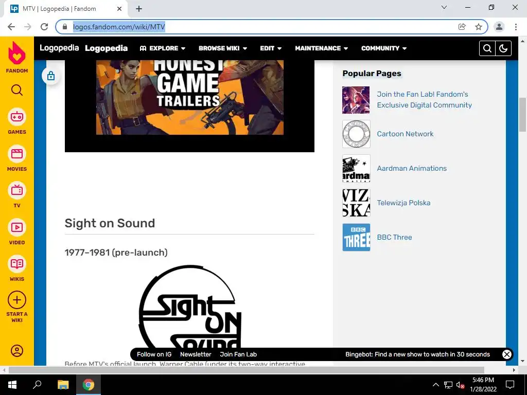Toggle dark mode with moon icon
527x395 pixels.
pyautogui.click(x=503, y=48)
